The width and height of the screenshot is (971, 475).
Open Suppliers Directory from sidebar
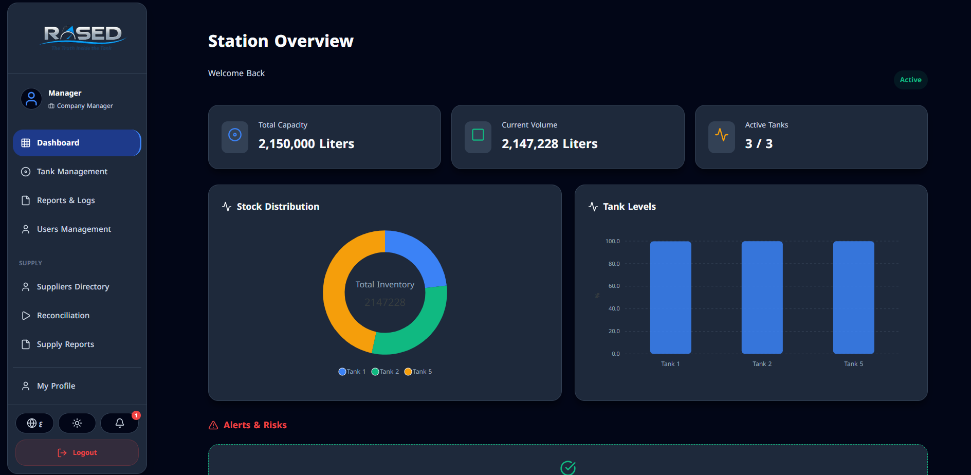73,287
